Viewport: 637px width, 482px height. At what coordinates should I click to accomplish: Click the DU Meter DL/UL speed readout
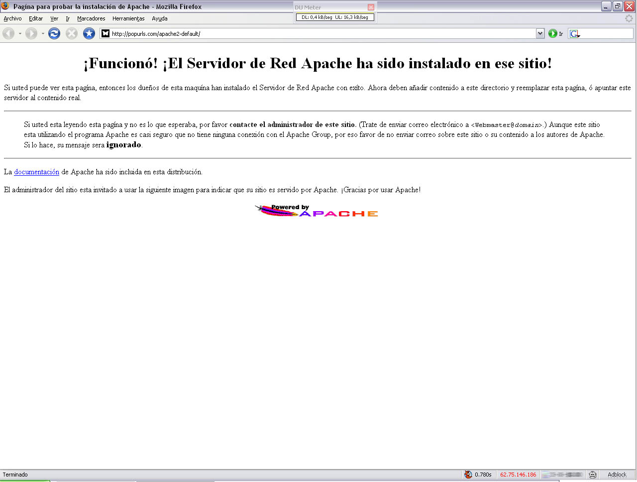click(335, 17)
